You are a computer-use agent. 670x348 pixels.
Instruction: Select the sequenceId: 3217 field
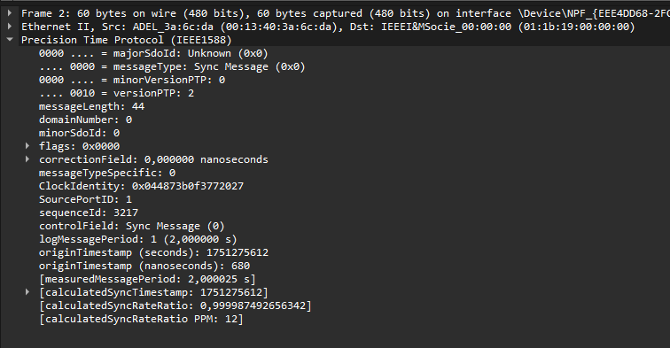click(89, 213)
